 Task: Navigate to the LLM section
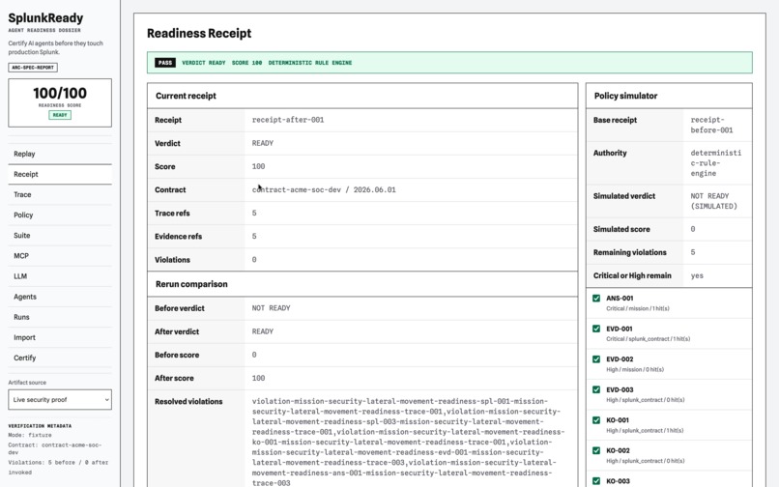(60, 275)
